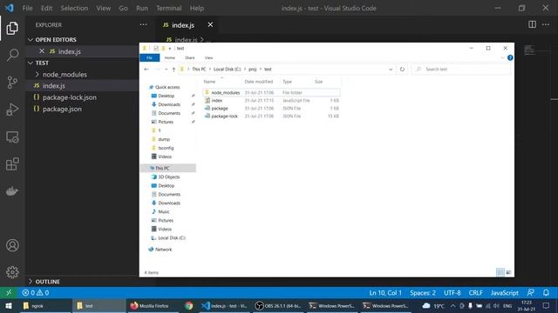Open Source Control view in VS Code
This screenshot has height=313, width=558.
12,83
